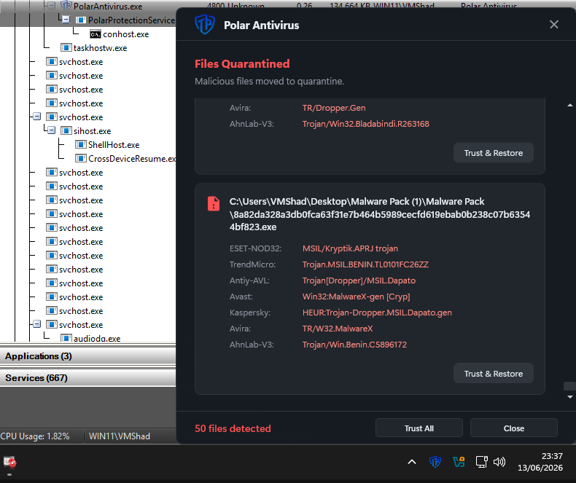Select the ShellHost.exe process icon

click(x=80, y=144)
